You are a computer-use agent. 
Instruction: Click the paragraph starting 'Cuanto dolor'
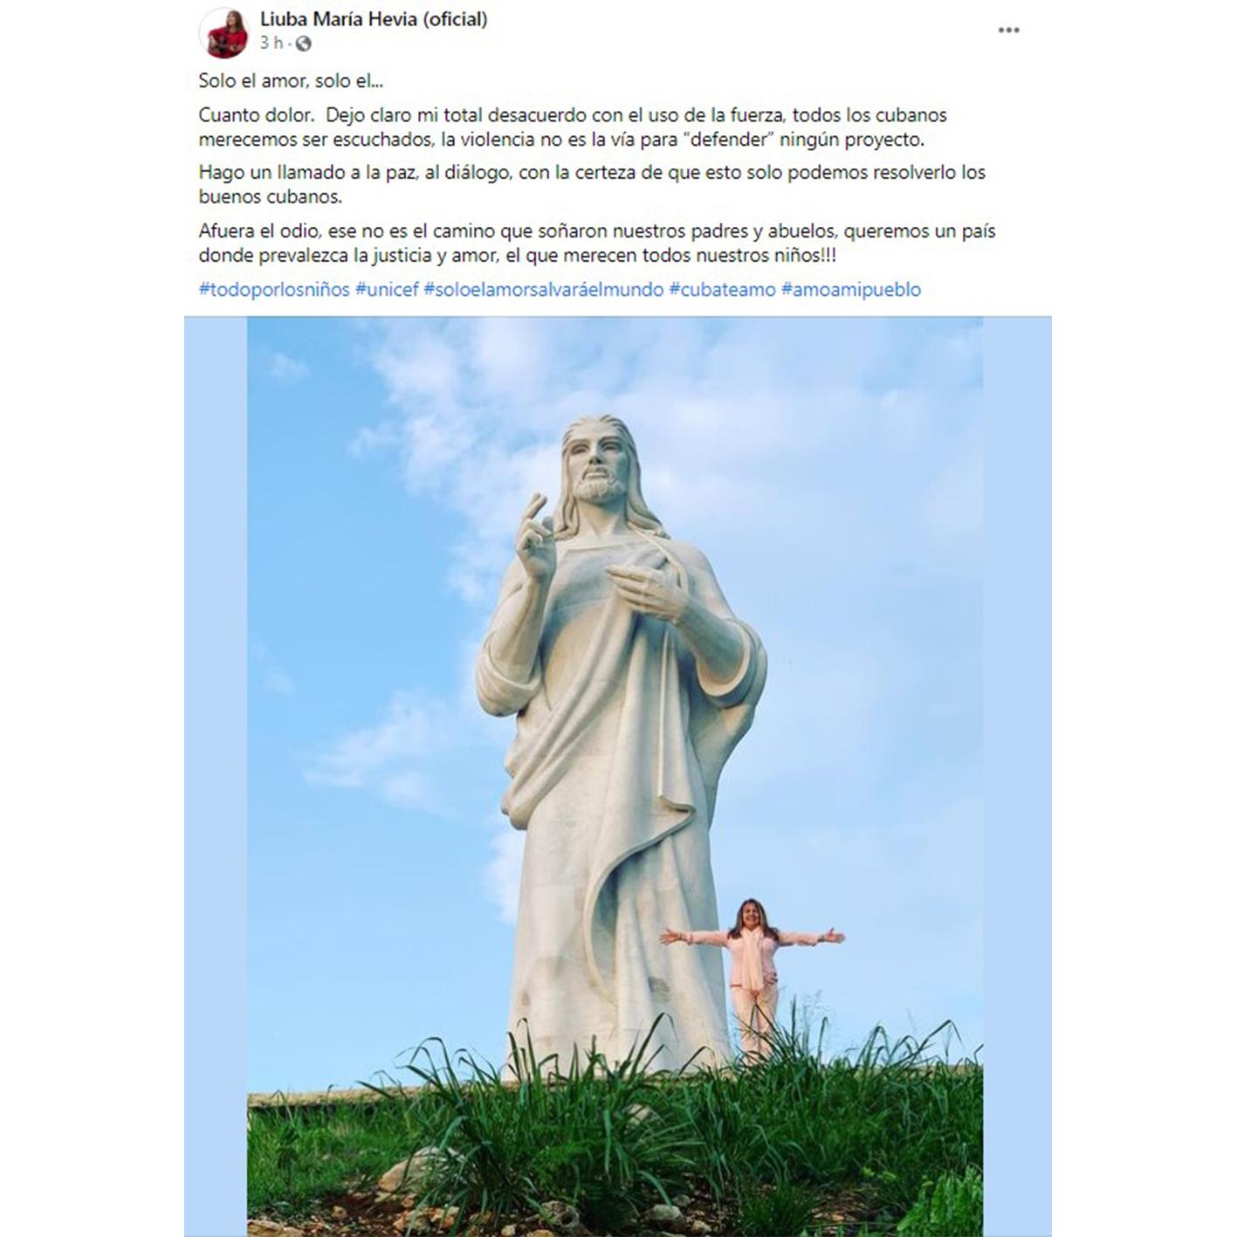point(573,127)
